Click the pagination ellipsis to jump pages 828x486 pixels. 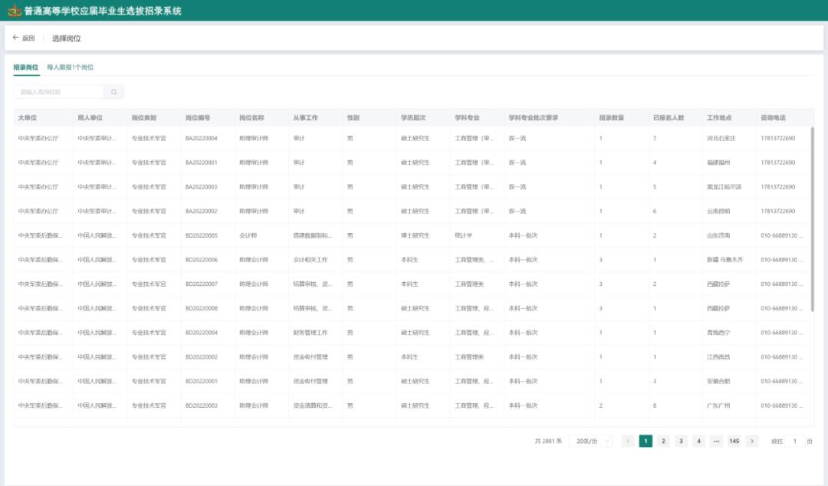tap(716, 441)
